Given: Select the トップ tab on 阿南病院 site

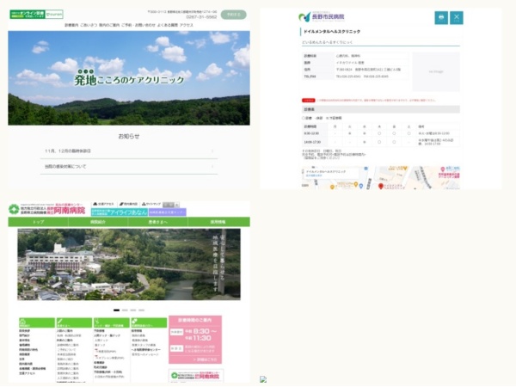Looking at the screenshot, I should tap(38, 222).
